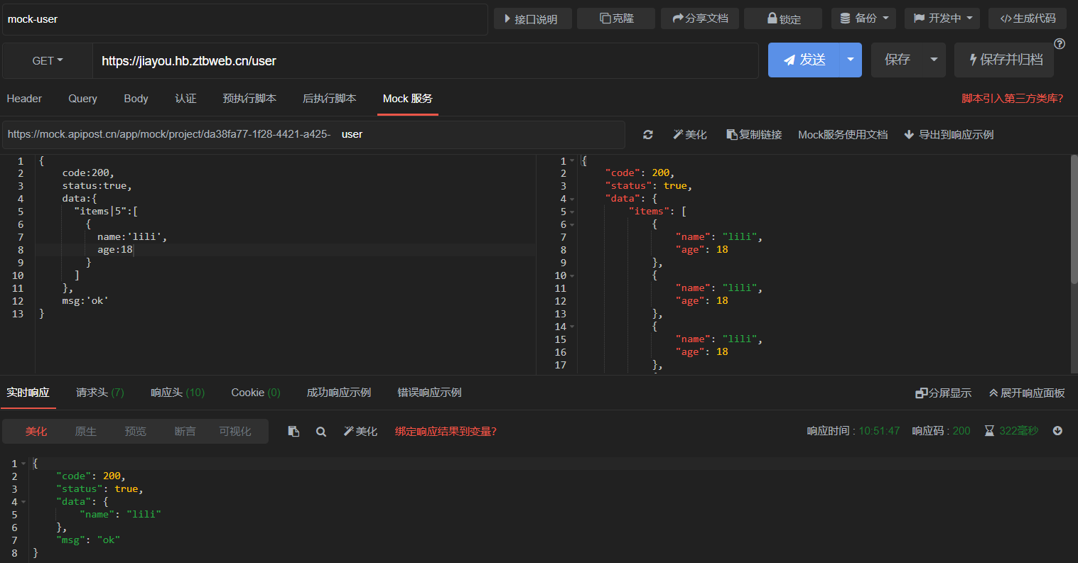Collapse the 'data' fold arrow on mock result line 4

572,199
